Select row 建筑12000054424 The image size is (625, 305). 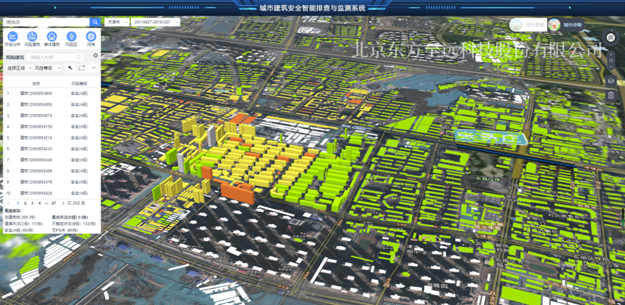tap(52, 193)
